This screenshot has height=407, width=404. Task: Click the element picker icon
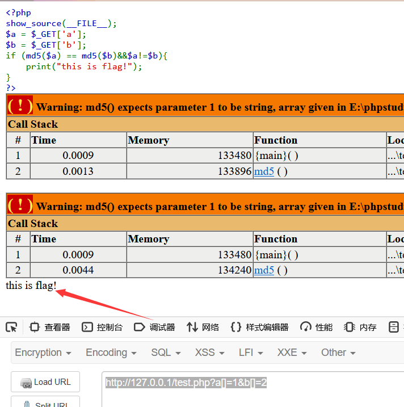coord(11,327)
